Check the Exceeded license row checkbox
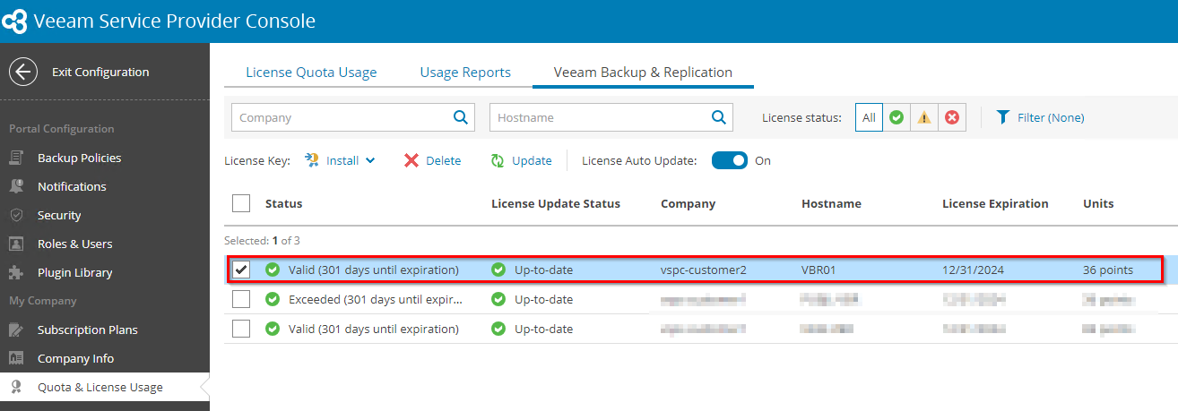 click(x=241, y=299)
